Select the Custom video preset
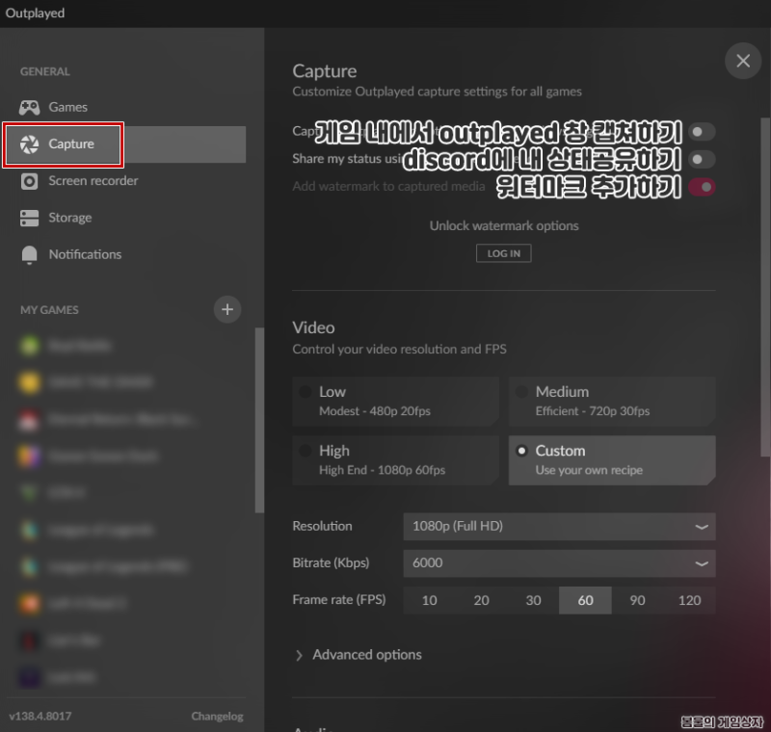 point(612,460)
